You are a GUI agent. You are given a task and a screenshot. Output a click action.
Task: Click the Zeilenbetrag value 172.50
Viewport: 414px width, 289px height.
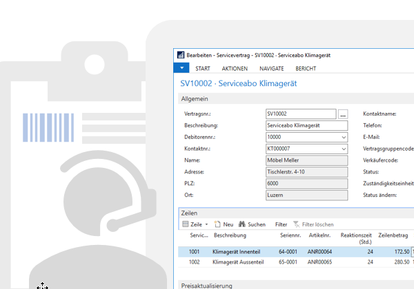pos(402,252)
